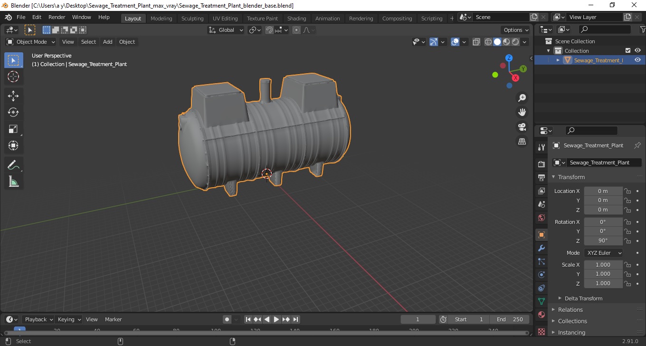
Task: Select the Transform tool
Action: point(13,145)
